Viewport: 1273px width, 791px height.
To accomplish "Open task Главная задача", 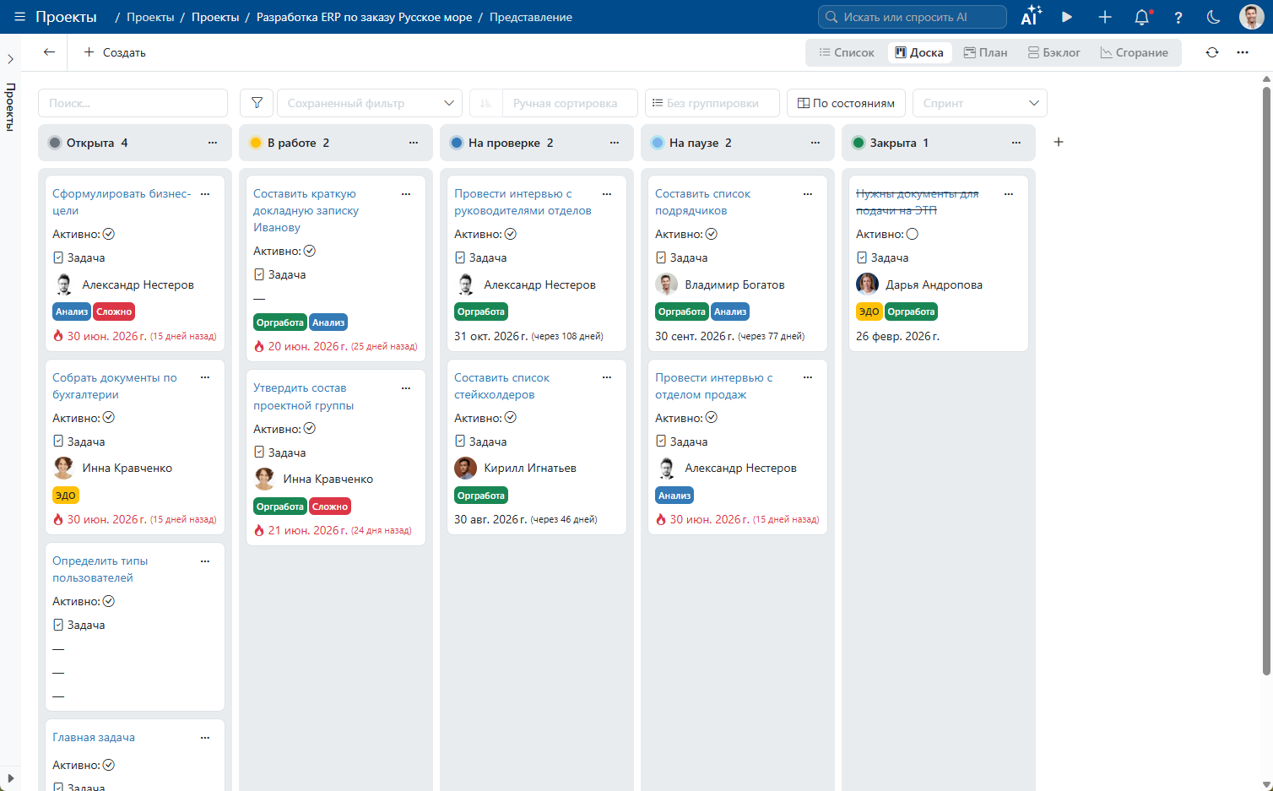I will pyautogui.click(x=94, y=738).
